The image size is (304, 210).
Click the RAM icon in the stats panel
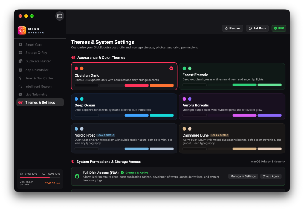[x=44, y=174]
